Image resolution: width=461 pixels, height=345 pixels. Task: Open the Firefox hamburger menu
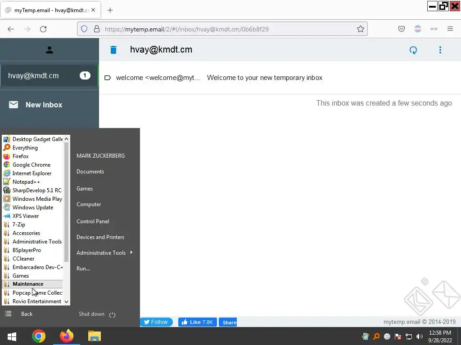pos(450,29)
